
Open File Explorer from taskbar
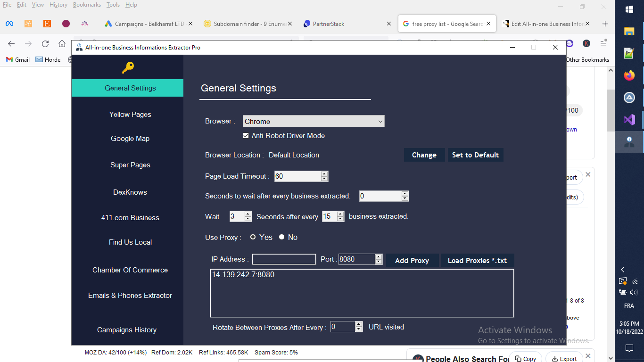click(629, 31)
